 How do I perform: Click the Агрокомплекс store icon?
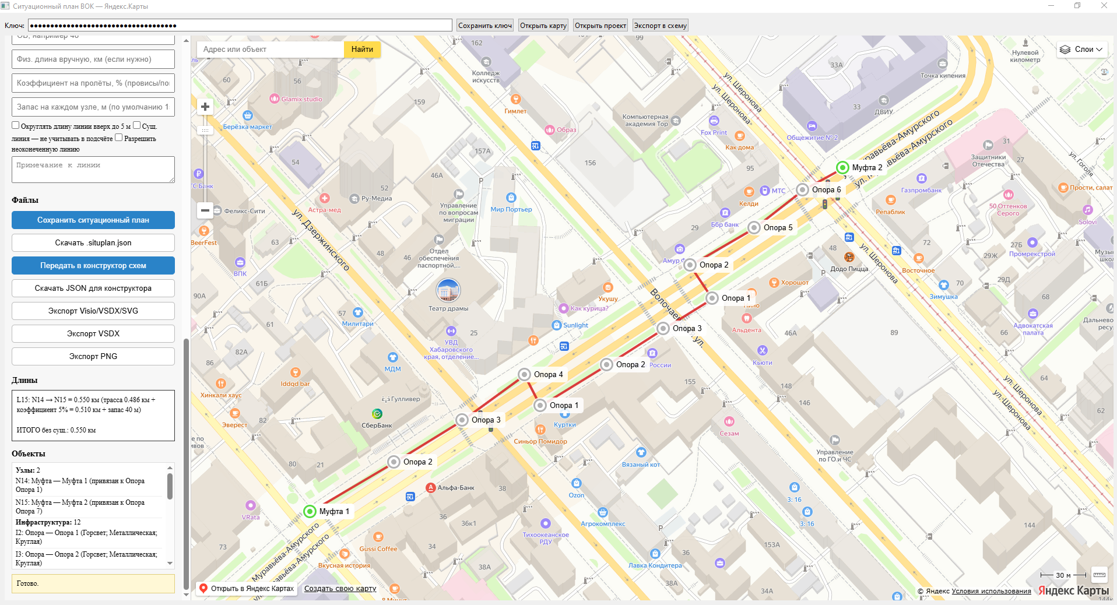click(x=603, y=512)
